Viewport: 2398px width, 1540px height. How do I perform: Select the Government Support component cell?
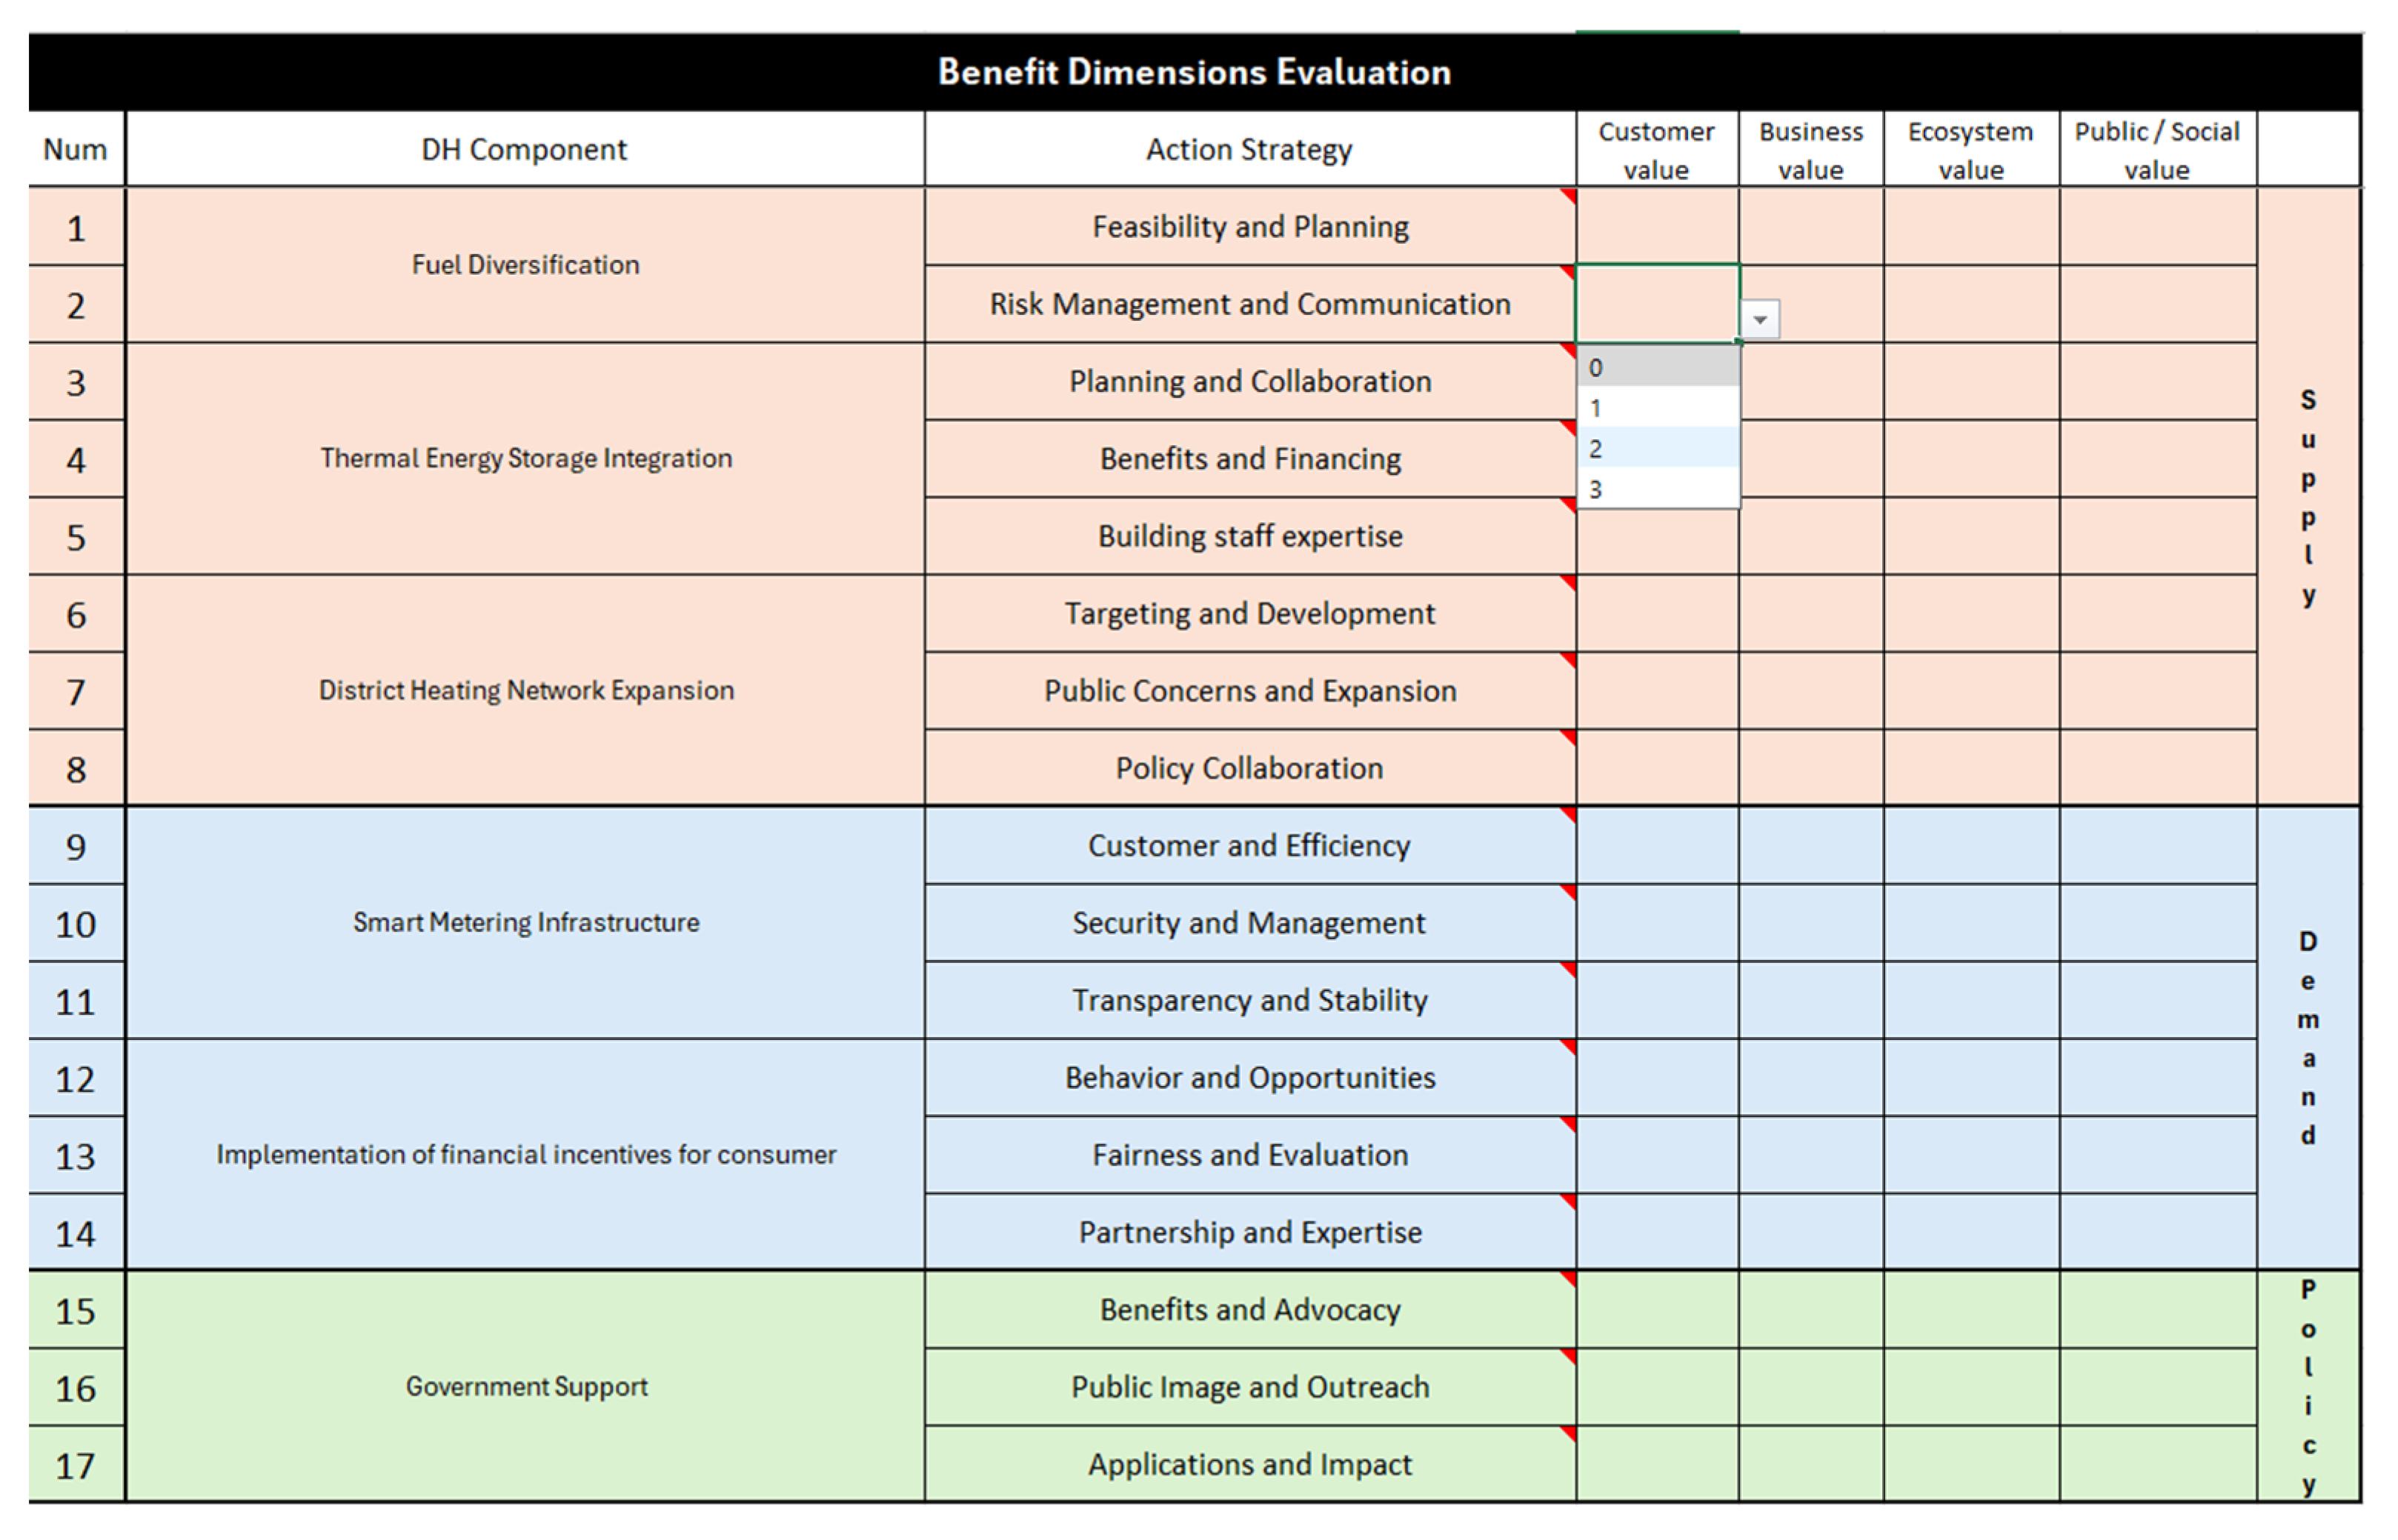(x=525, y=1386)
